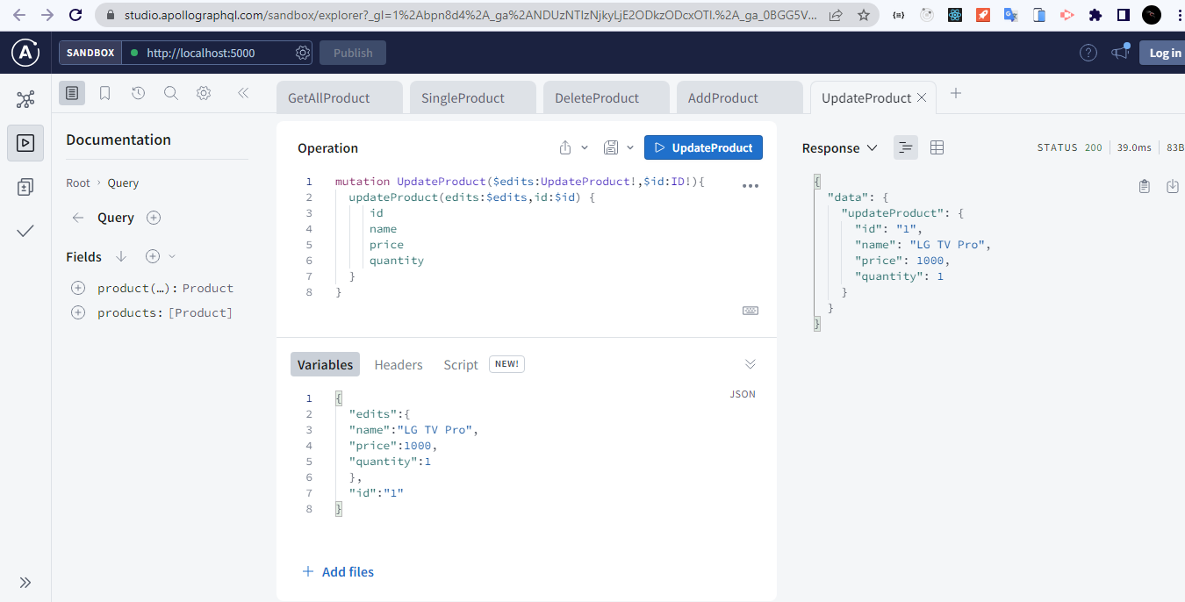Open the operation Checklist in the sidebar

[x=25, y=231]
